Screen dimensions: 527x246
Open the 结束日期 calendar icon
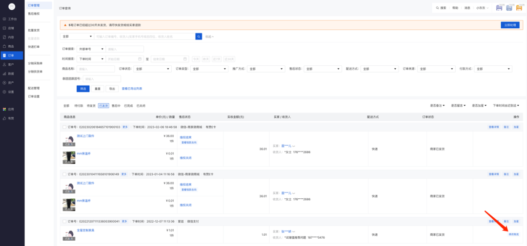coord(185,59)
